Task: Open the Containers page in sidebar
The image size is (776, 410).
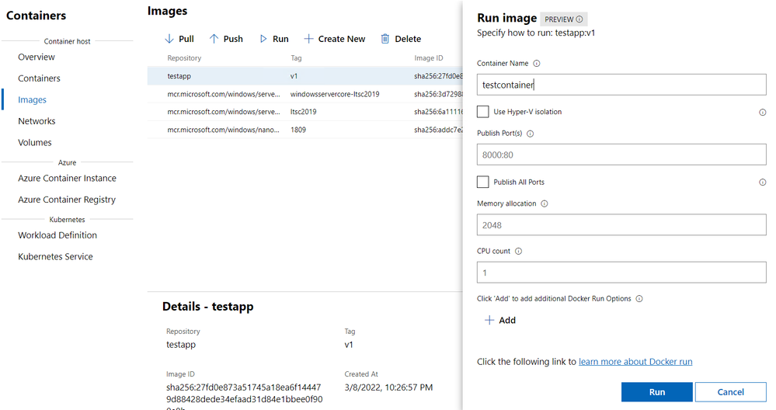Action: coord(40,78)
